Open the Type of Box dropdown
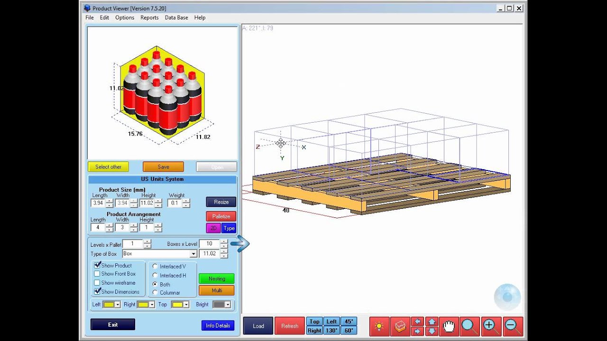The image size is (607, 341). tap(193, 254)
